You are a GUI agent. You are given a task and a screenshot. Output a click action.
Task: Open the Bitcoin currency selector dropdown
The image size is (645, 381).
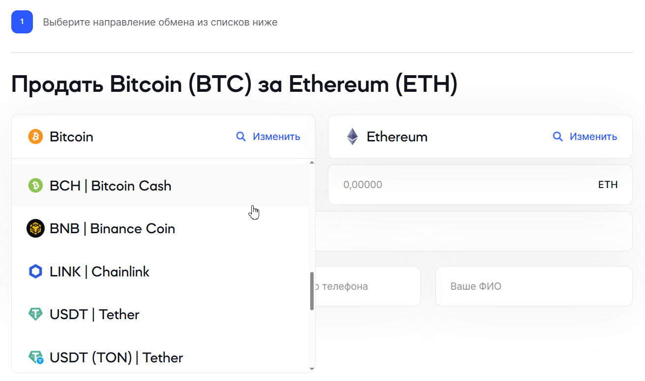tap(163, 136)
